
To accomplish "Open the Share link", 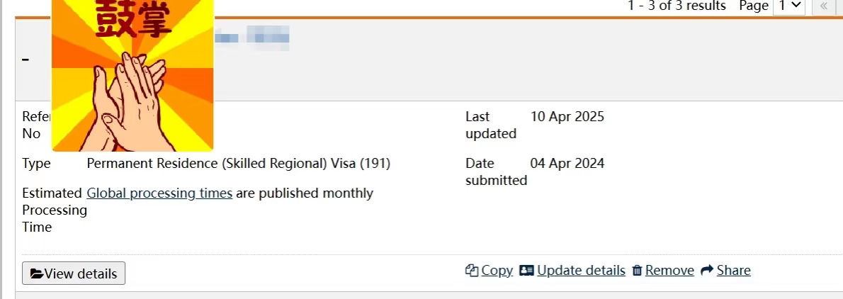I will pyautogui.click(x=733, y=270).
